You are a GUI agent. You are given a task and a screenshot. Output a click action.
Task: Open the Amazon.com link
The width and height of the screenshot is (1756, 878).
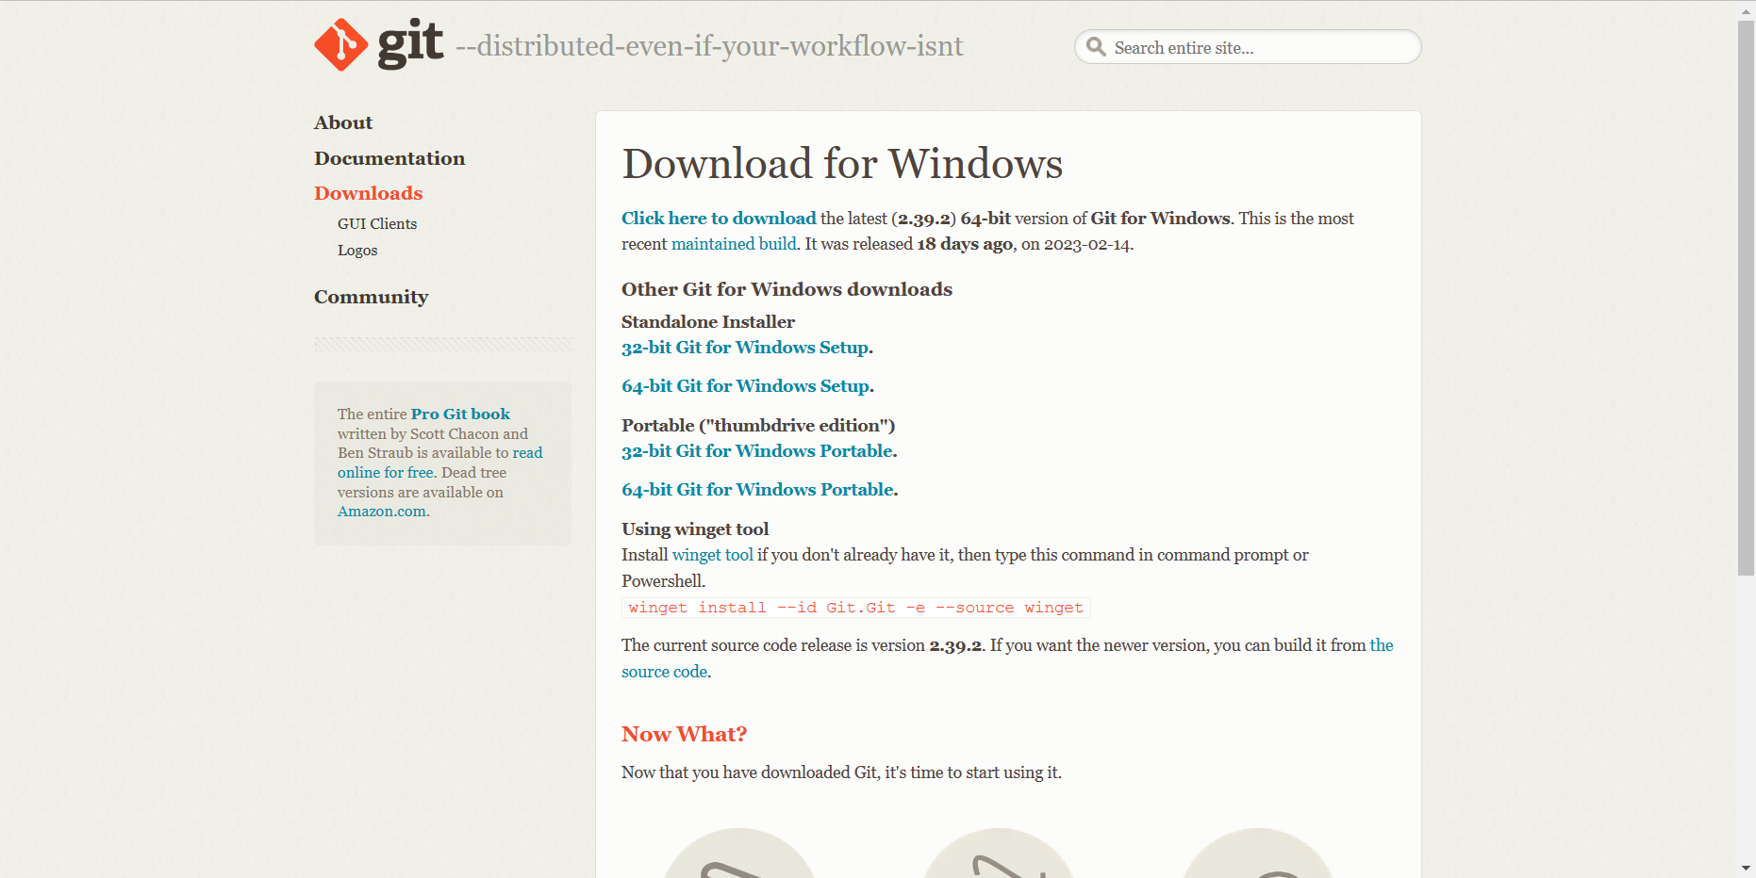pyautogui.click(x=382, y=512)
